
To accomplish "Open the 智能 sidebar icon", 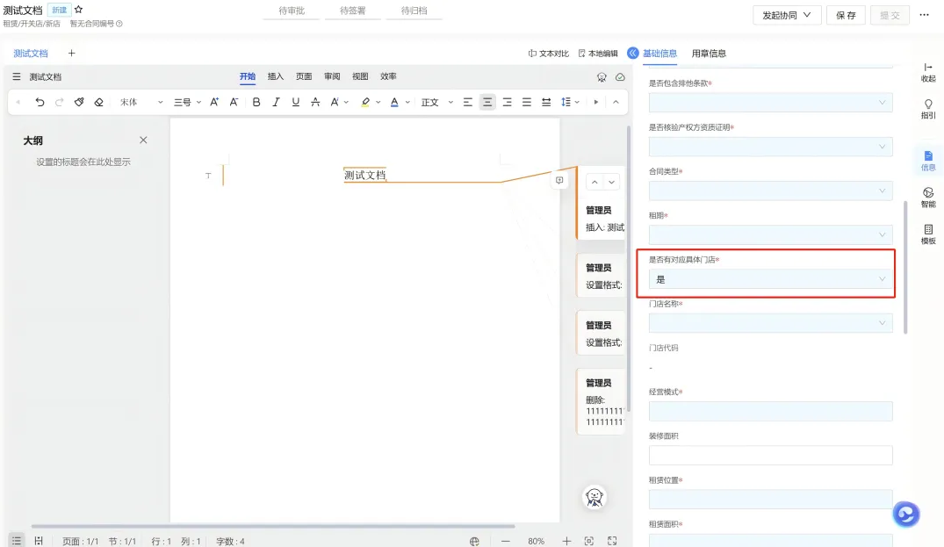I will pos(928,197).
